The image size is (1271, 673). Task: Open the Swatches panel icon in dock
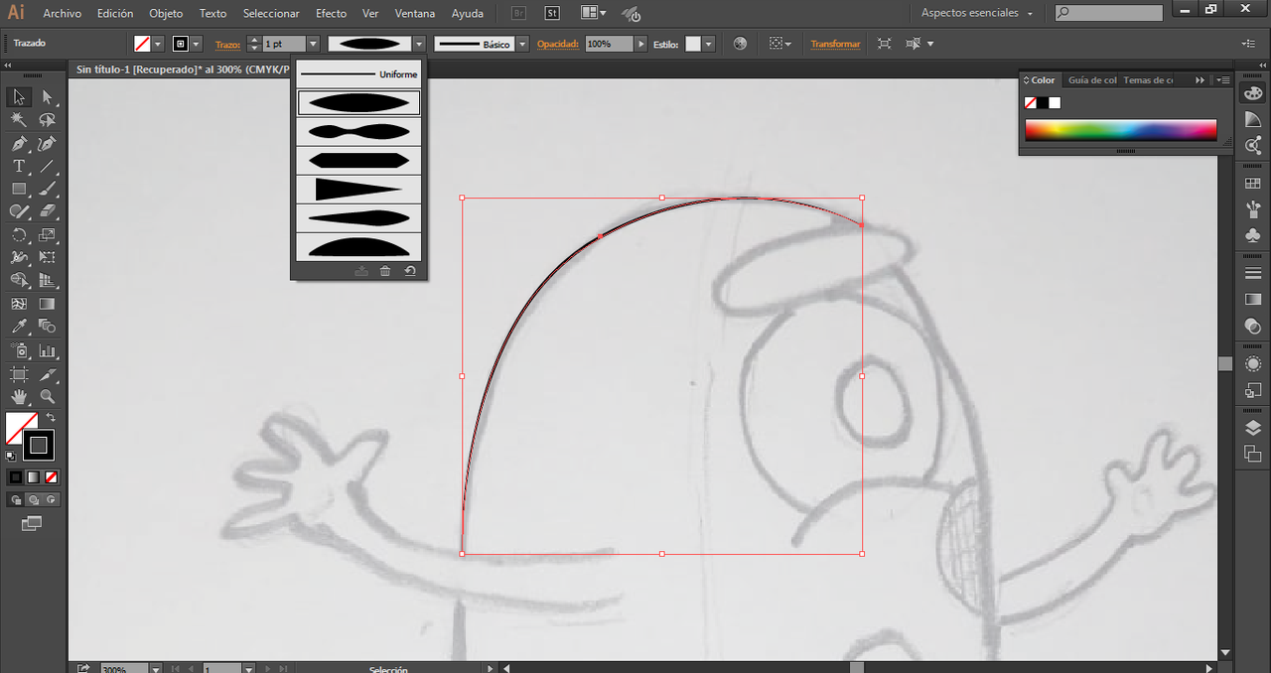click(x=1252, y=184)
